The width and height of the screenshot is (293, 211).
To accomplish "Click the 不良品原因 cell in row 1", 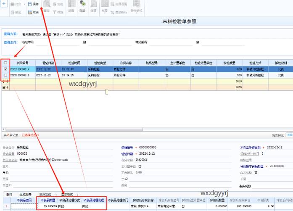I will click(24, 206).
